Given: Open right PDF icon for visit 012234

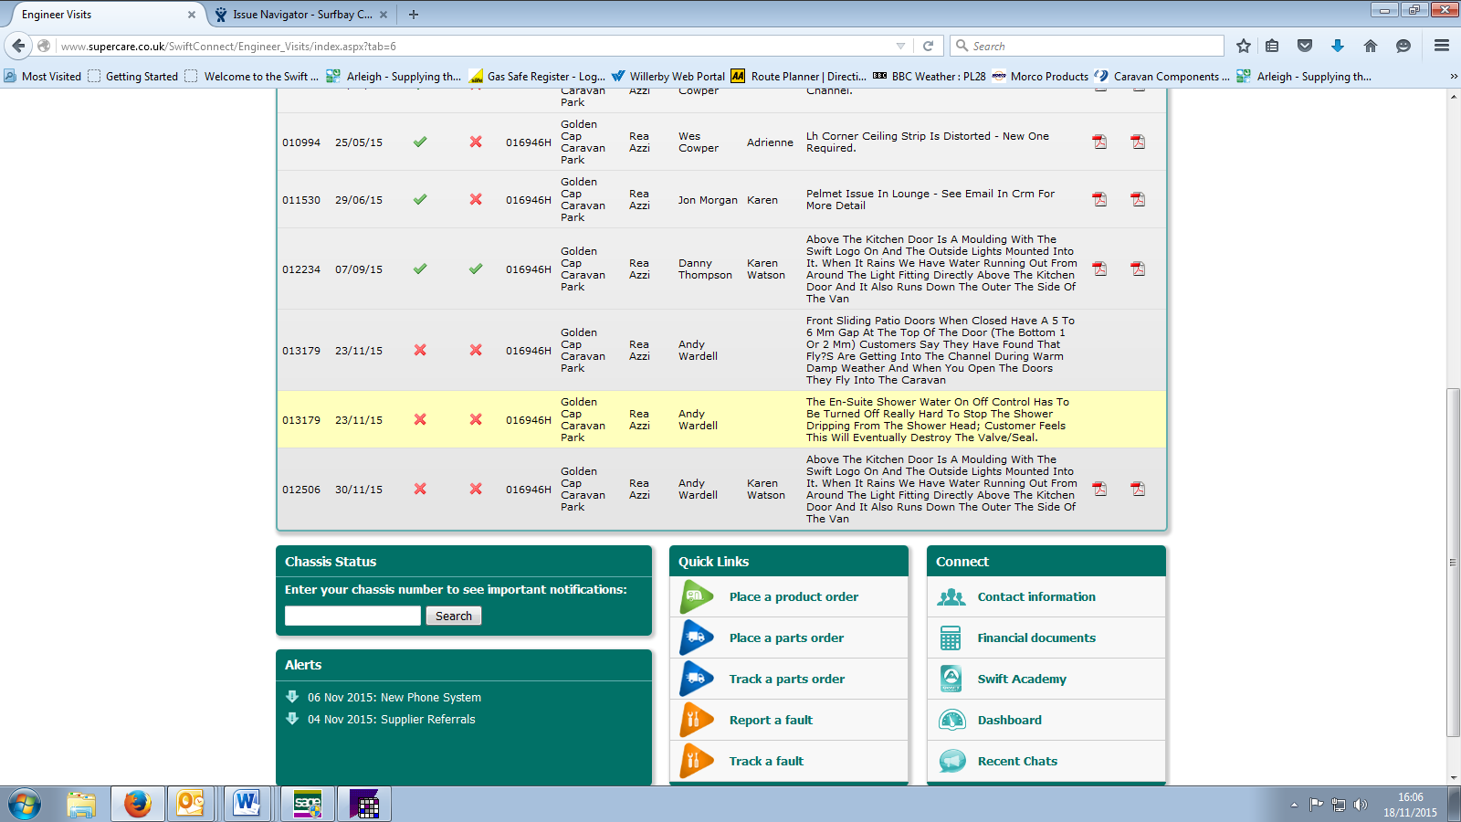Looking at the screenshot, I should 1138,269.
